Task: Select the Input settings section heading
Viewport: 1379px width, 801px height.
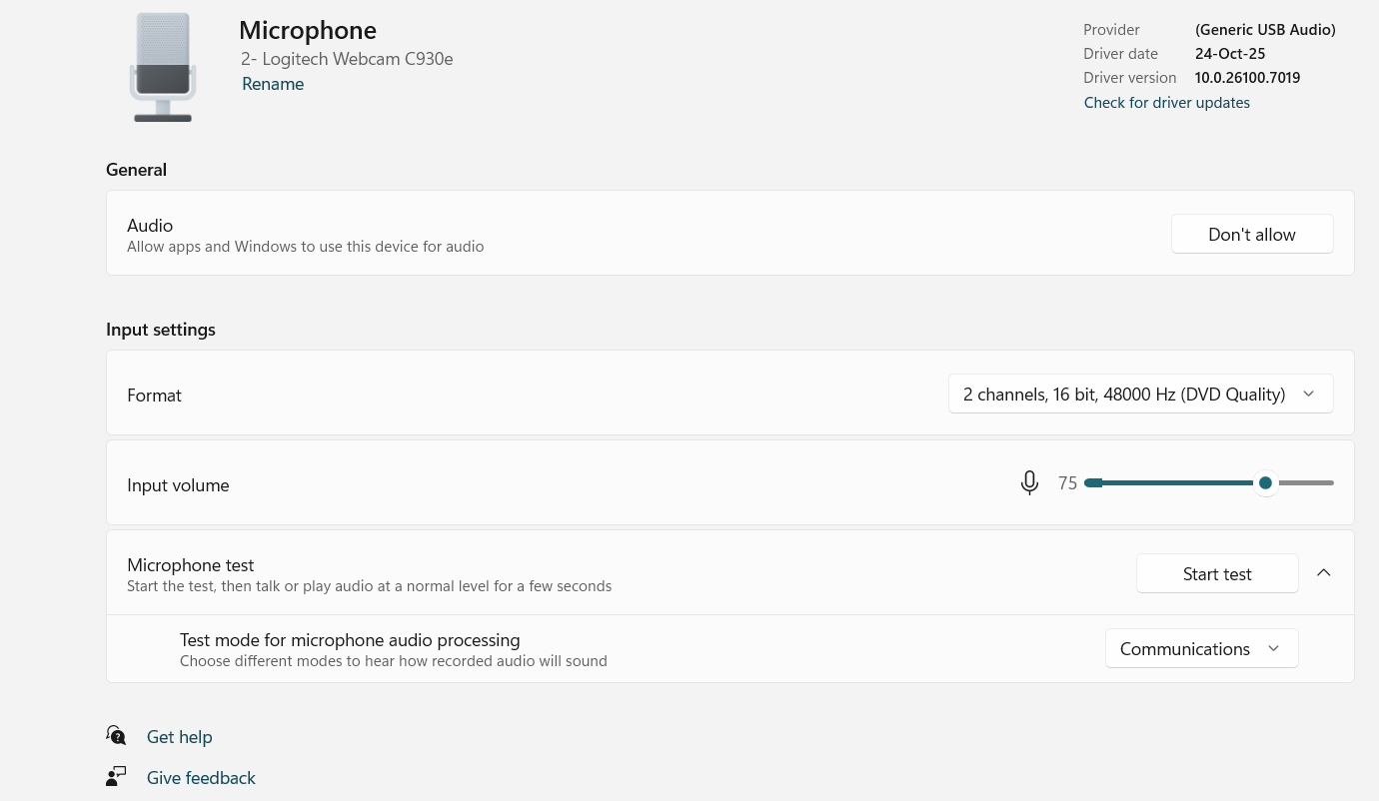Action: tap(160, 329)
